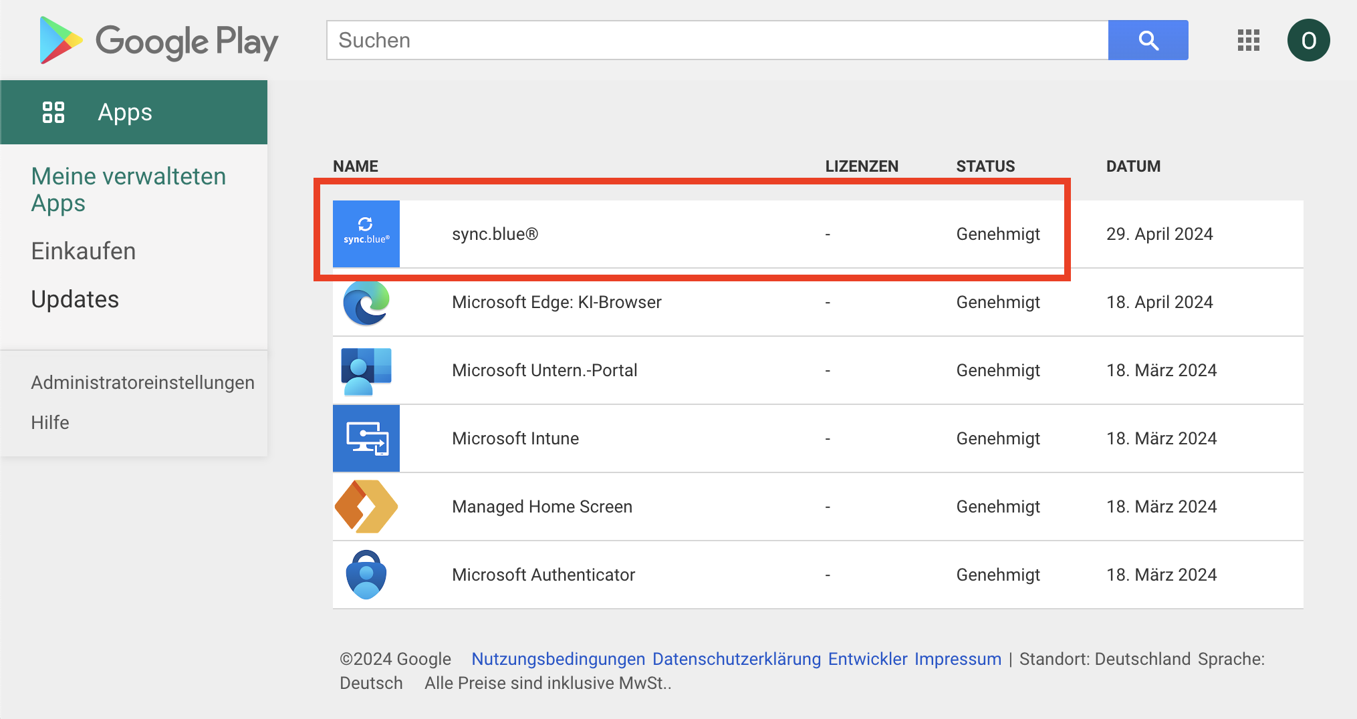The width and height of the screenshot is (1357, 719).
Task: Open Meine verwalteten Apps
Action: coord(128,190)
